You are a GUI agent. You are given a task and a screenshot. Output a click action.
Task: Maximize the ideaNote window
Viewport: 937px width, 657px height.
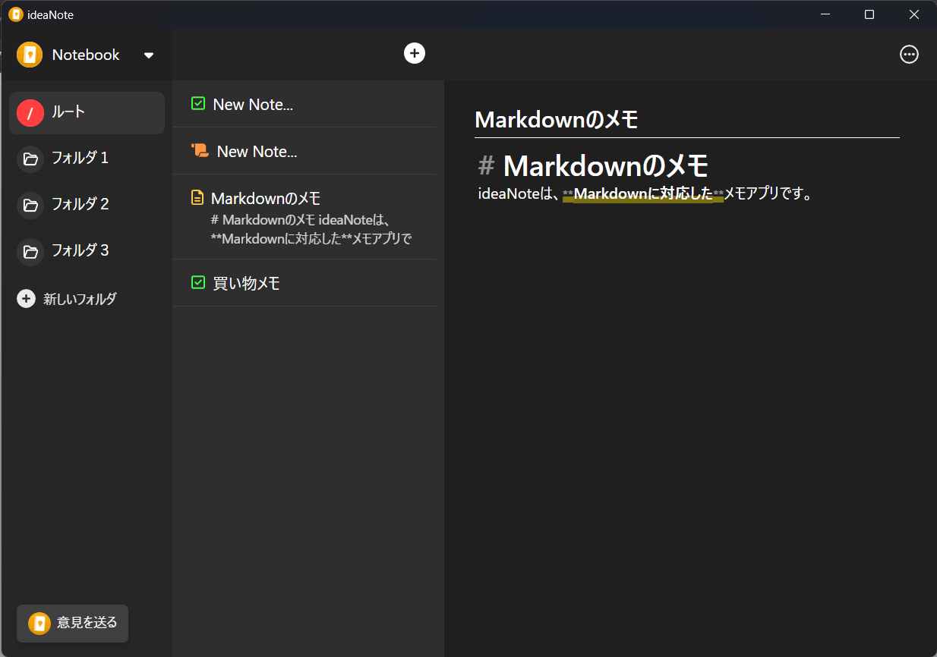coord(869,14)
